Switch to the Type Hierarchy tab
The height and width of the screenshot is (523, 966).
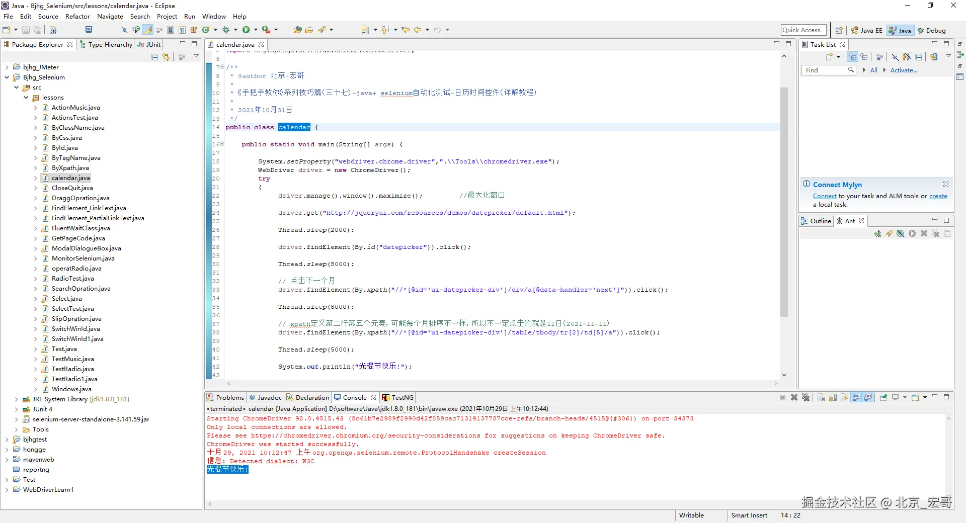tap(106, 45)
